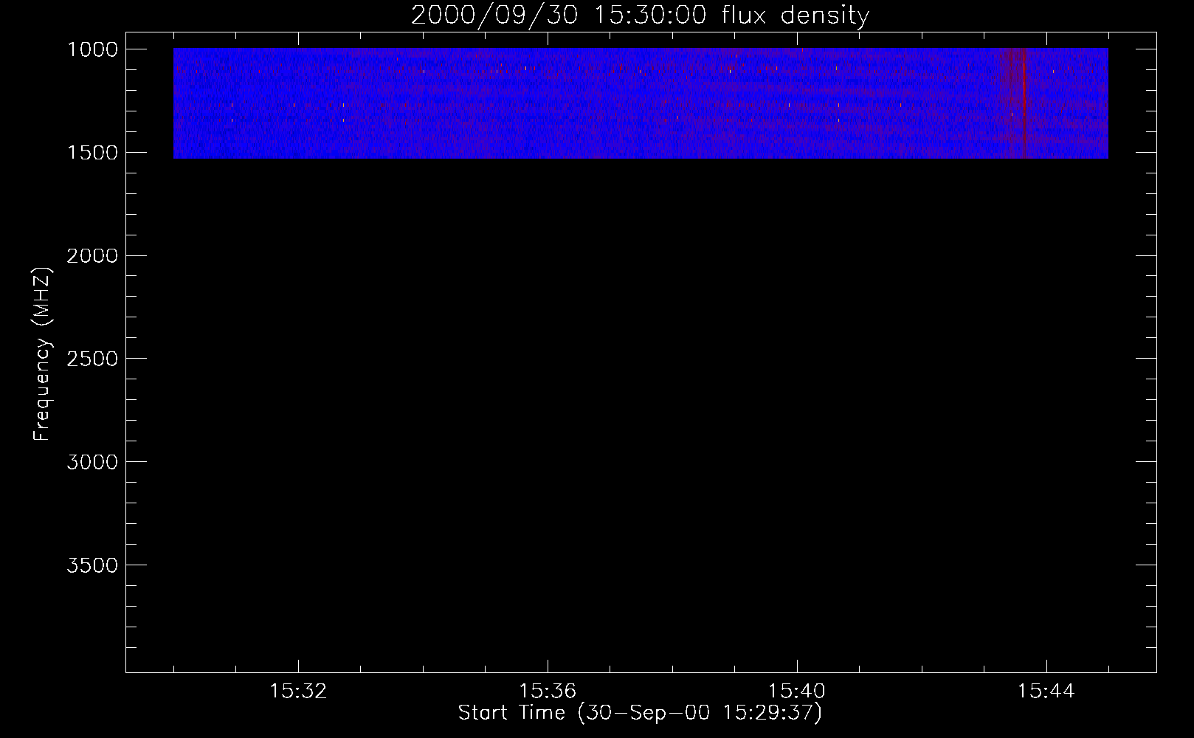Click the 15:36 time tick label

click(548, 692)
